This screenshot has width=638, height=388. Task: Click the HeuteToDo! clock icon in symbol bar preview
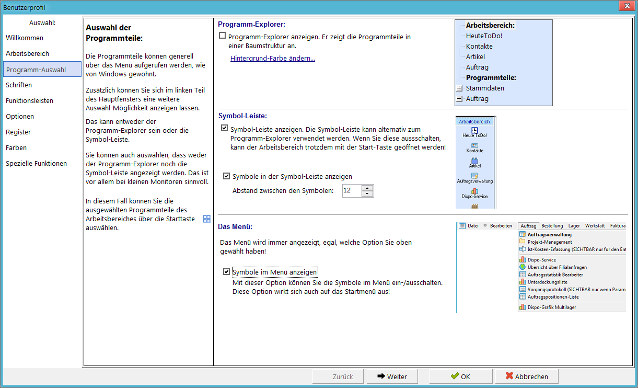474,130
